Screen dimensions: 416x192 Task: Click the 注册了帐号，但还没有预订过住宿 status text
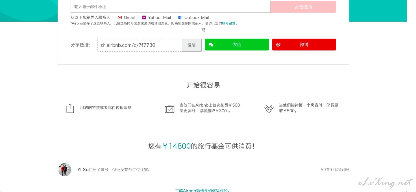click(120, 170)
